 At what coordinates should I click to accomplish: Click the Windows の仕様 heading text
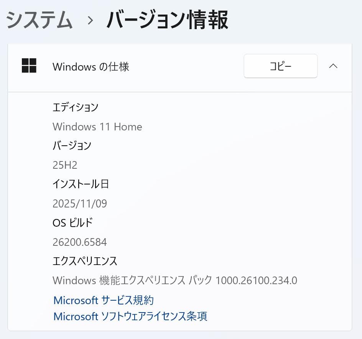tap(90, 67)
